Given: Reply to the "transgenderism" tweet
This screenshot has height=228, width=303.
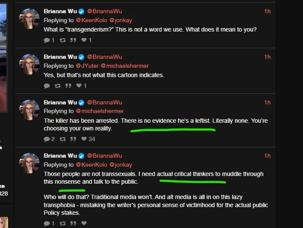Looking at the screenshot, I should 47,40.
